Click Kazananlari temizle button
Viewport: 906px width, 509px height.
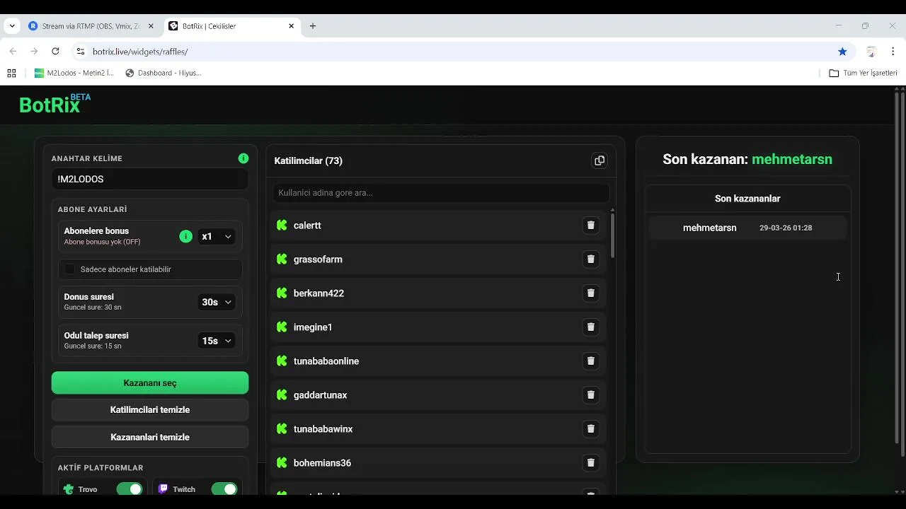[x=150, y=437]
